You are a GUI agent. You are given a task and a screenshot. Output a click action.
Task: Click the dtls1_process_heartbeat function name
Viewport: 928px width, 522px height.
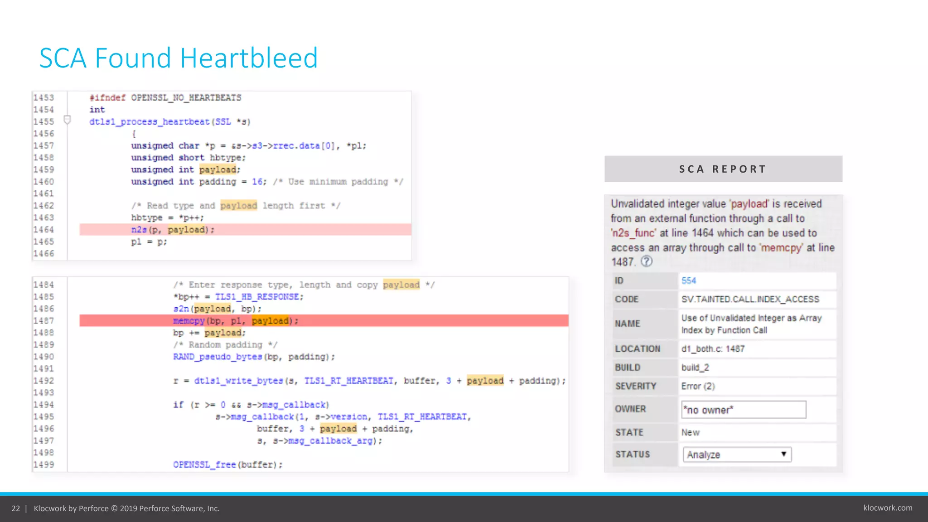click(150, 122)
